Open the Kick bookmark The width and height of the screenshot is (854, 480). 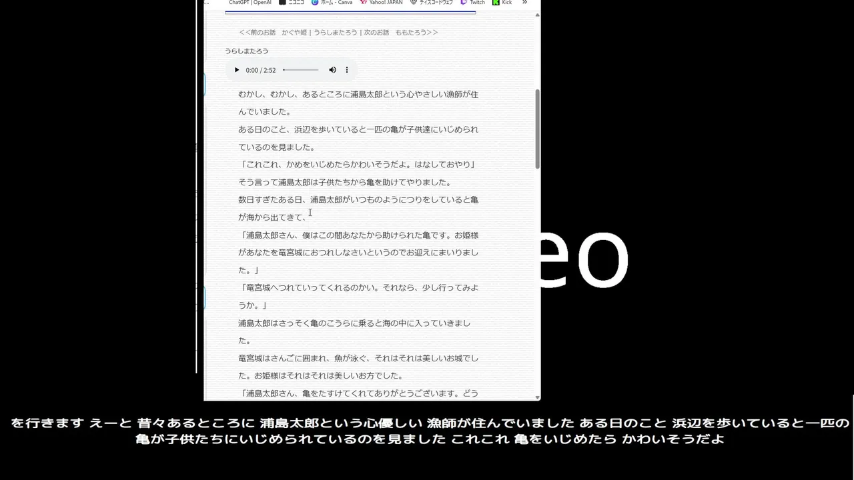[502, 3]
